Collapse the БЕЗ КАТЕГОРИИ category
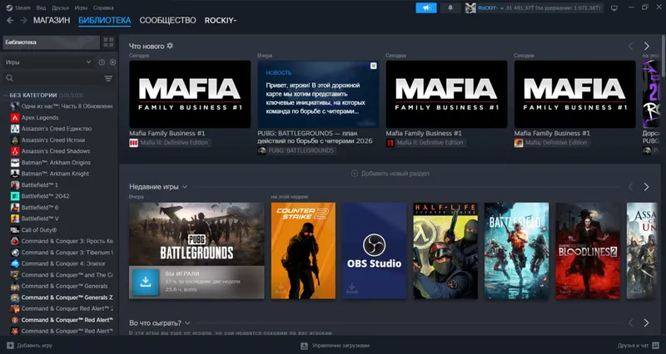 6,96
